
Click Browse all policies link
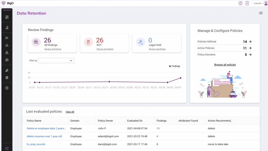(x=225, y=65)
